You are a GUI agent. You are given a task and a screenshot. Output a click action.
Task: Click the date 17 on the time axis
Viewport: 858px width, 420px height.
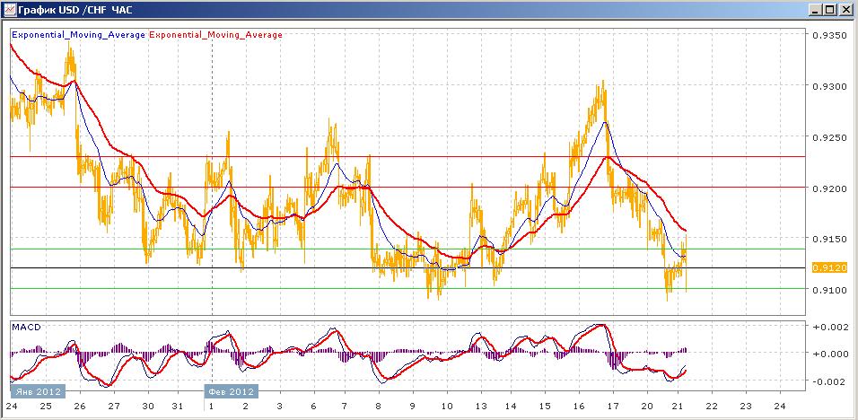tap(613, 407)
